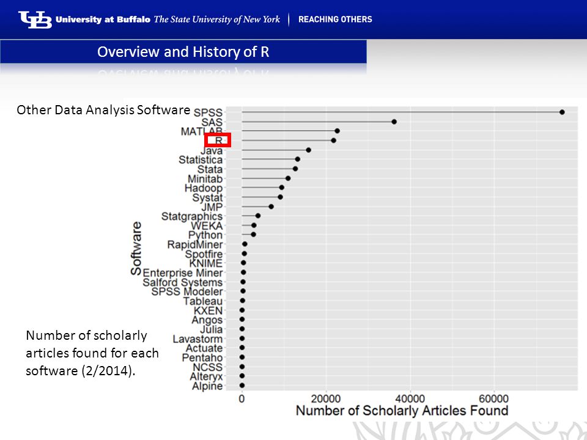Click the Statgraphics data point dot
Screen dimensions: 587x440
pos(258,216)
